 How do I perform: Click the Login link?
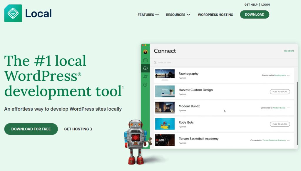point(265,5)
